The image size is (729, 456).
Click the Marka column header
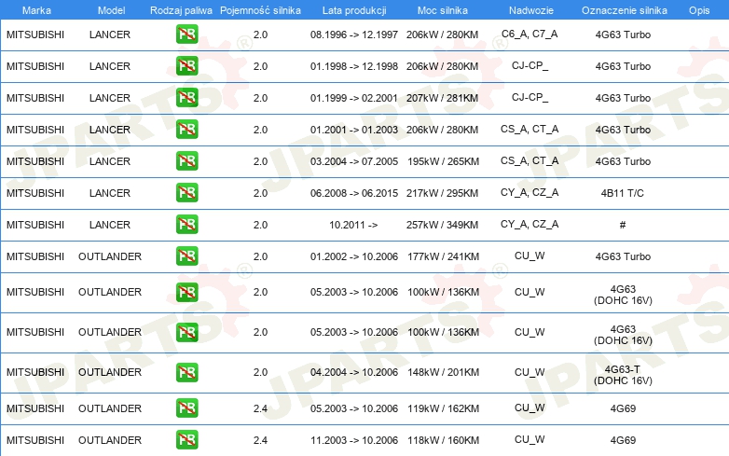pyautogui.click(x=36, y=10)
